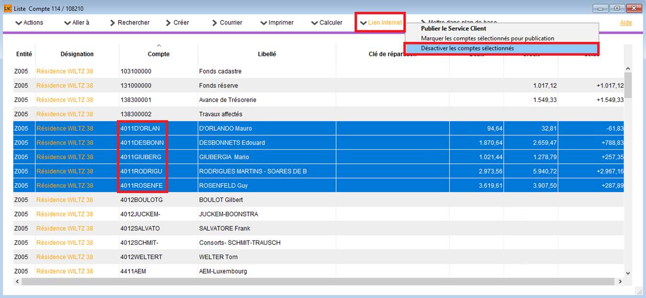
Task: Click account 4011GIUBERG
Action: [x=141, y=157]
